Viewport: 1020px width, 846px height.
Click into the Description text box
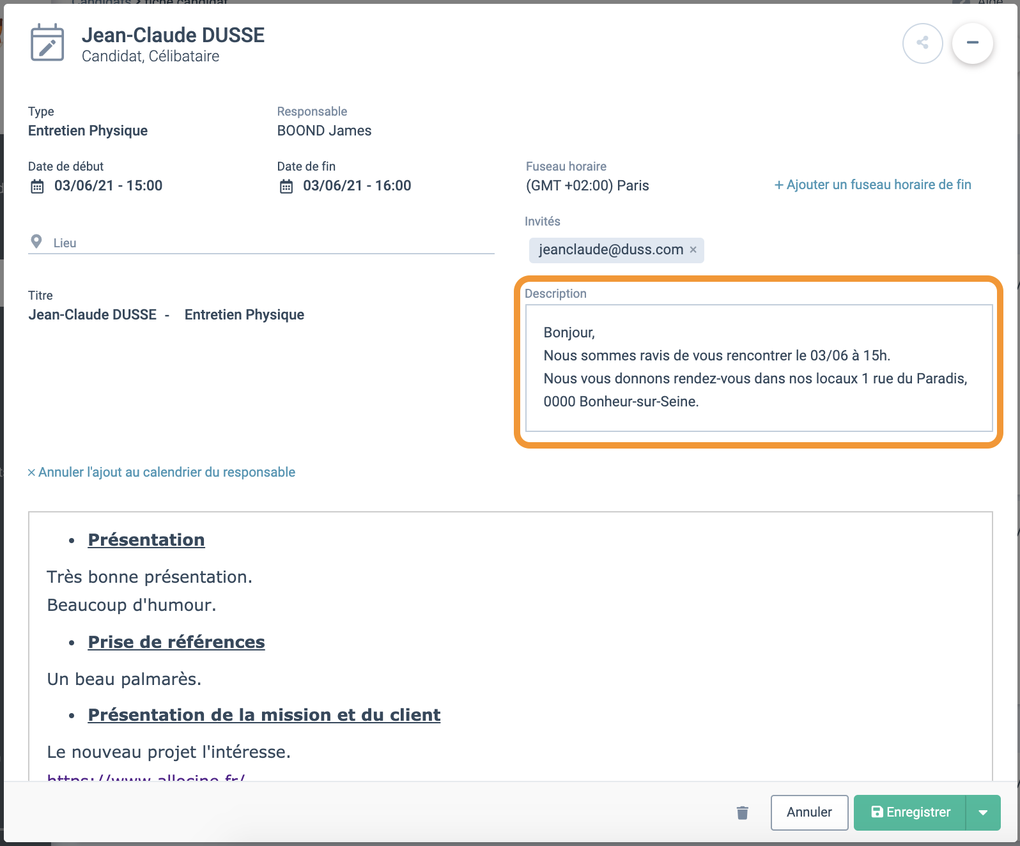pos(759,368)
